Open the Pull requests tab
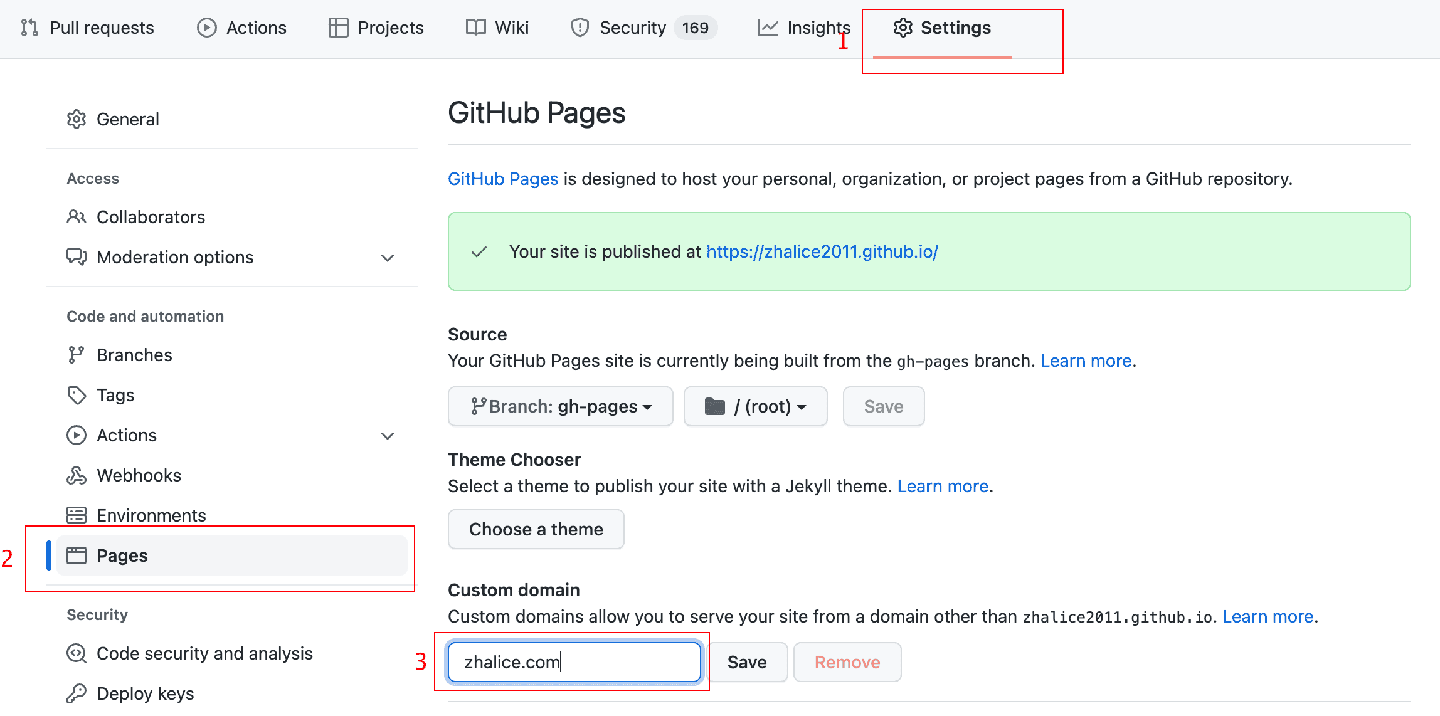Screen dimensions: 1440x716 pyautogui.click(x=87, y=28)
